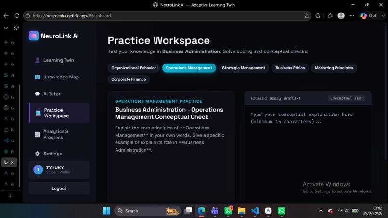Image resolution: width=388 pixels, height=218 pixels.
Task: Select the Organizational Behavior topic
Action: pos(134,68)
